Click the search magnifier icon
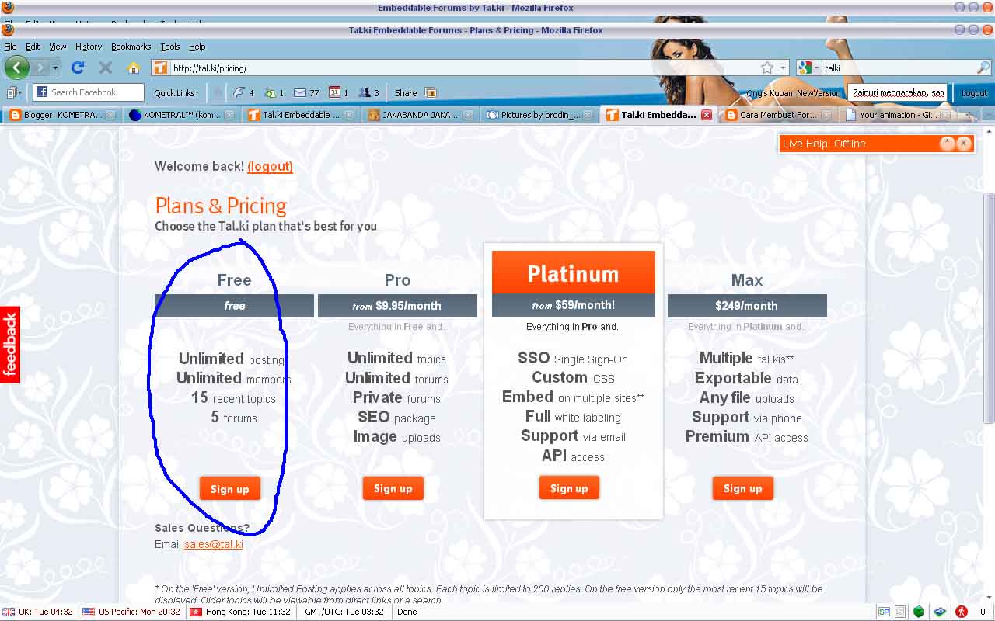995x621 pixels. tap(984, 68)
